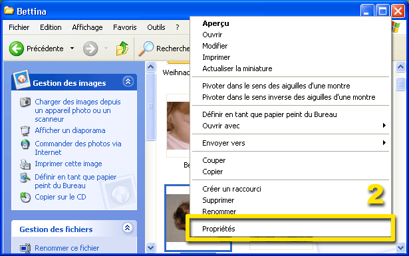This screenshot has height=256, width=409.
Task: Open the Edition menu
Action: pos(51,27)
